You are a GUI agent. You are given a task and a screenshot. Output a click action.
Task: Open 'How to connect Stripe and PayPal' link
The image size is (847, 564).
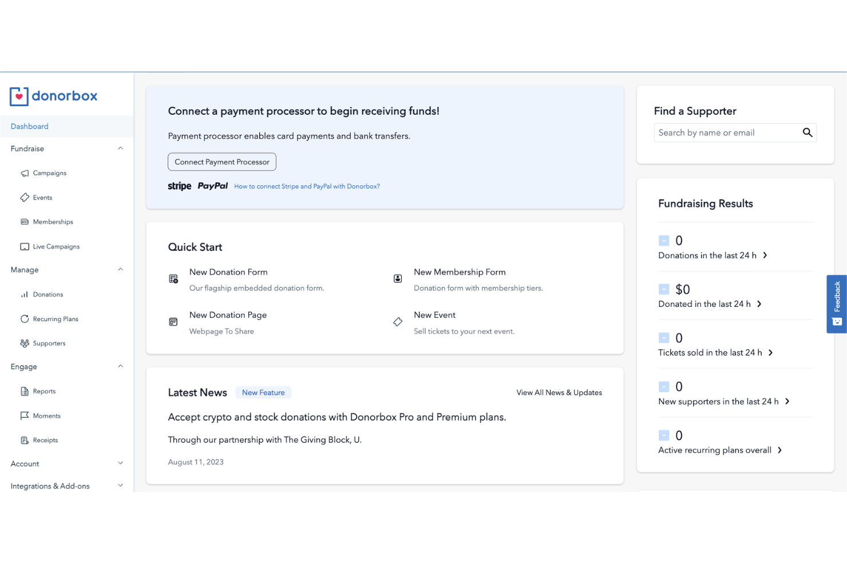point(307,186)
